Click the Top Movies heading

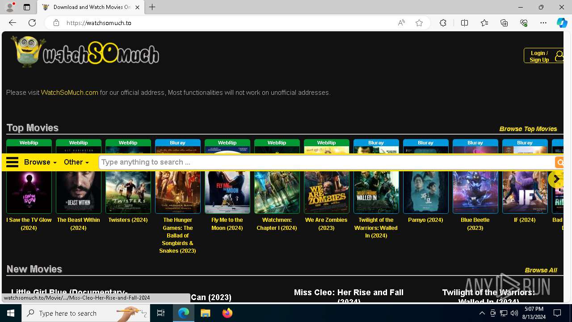[32, 128]
